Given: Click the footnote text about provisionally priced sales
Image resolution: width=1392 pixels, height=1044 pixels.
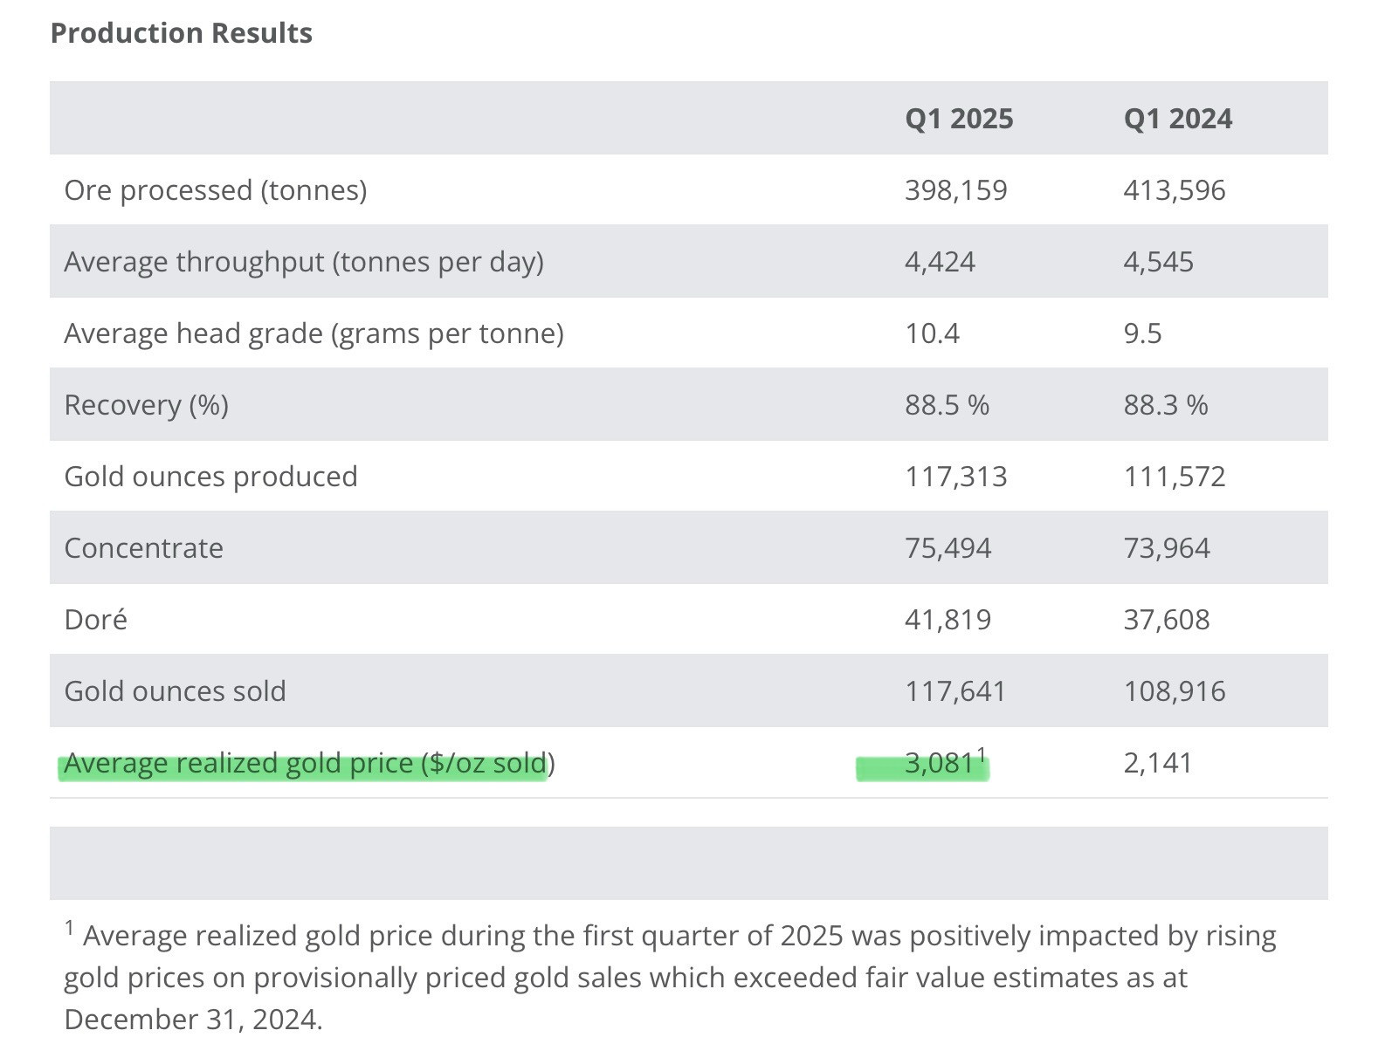Looking at the screenshot, I should pyautogui.click(x=669, y=978).
